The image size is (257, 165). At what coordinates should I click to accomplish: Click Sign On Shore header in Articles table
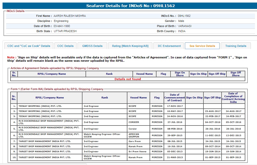(180, 74)
